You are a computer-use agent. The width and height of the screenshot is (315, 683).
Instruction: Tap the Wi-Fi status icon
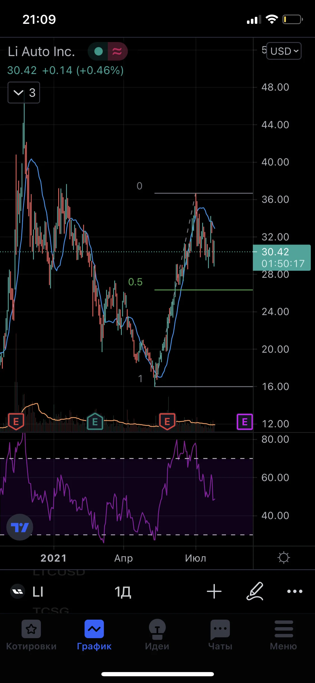click(272, 19)
